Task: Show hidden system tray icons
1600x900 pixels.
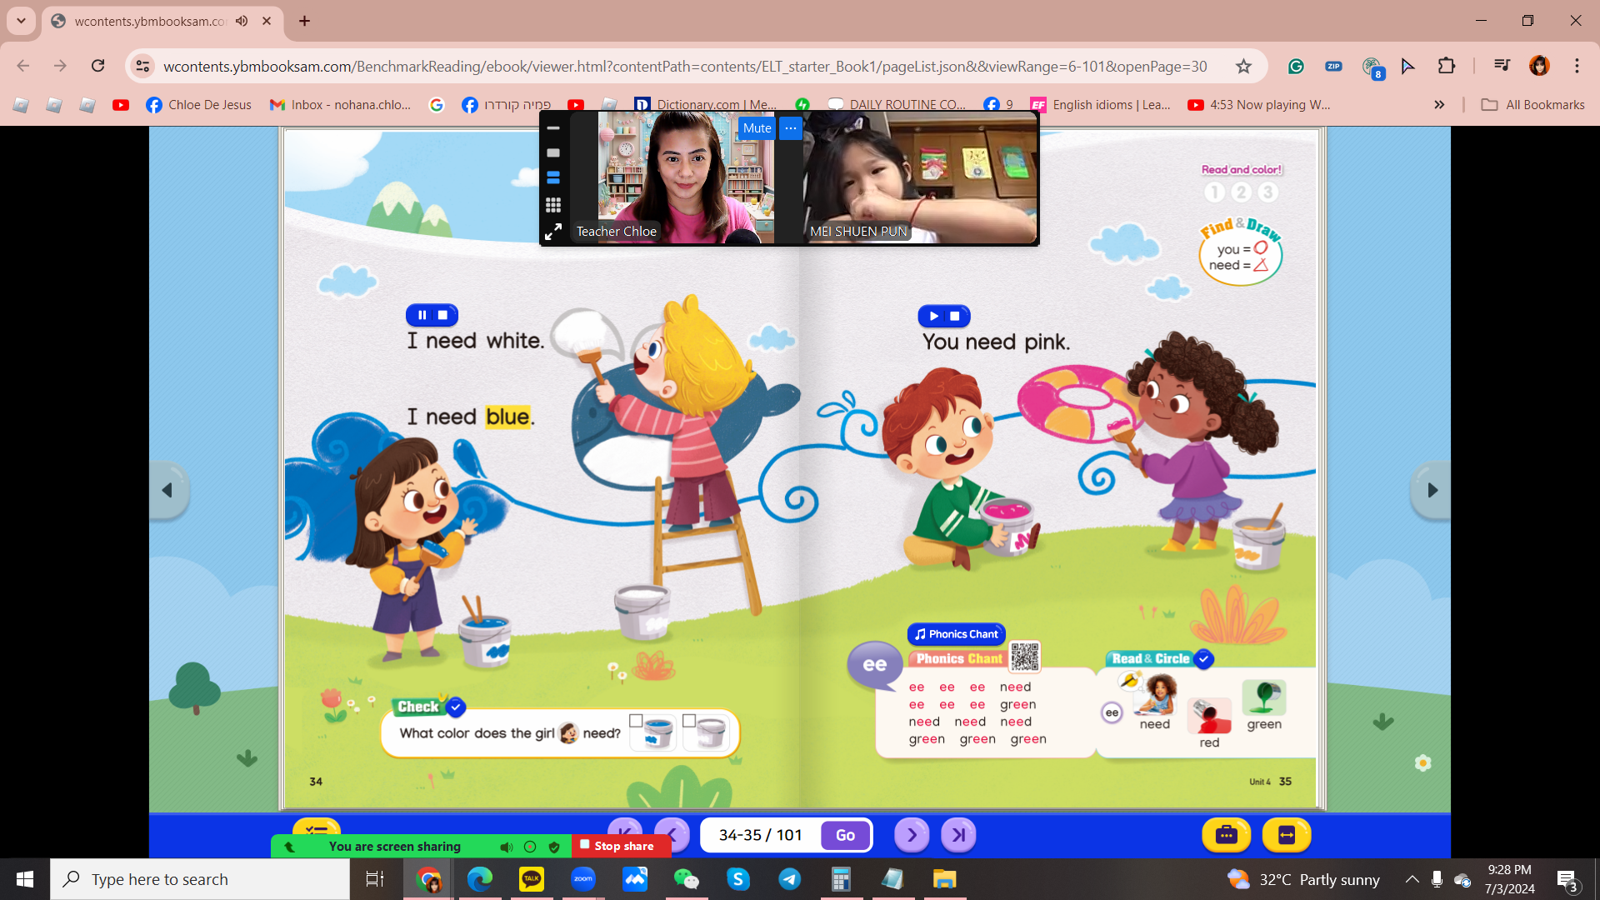Action: [x=1412, y=879]
